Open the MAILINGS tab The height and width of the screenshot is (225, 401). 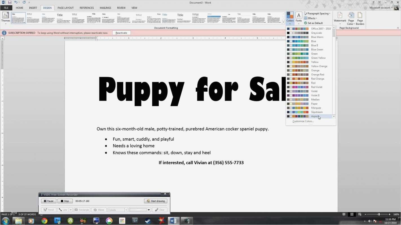pyautogui.click(x=105, y=8)
